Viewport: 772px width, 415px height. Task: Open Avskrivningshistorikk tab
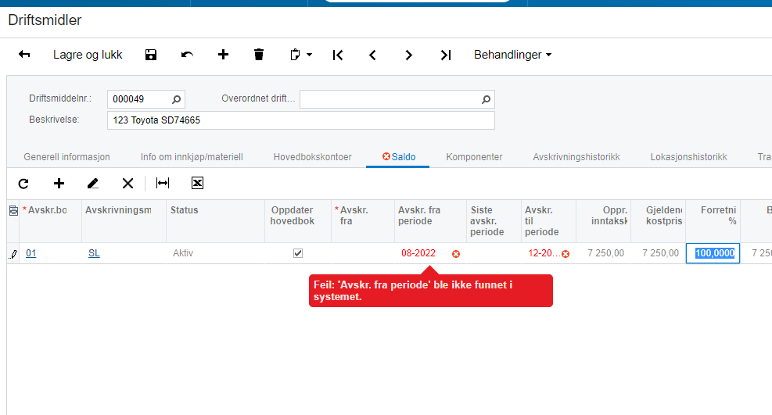tap(576, 157)
